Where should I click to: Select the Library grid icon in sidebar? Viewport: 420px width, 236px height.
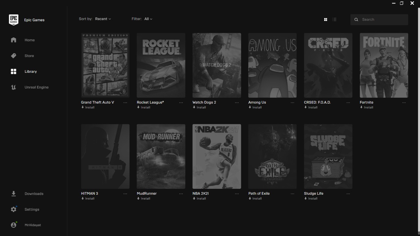13,71
